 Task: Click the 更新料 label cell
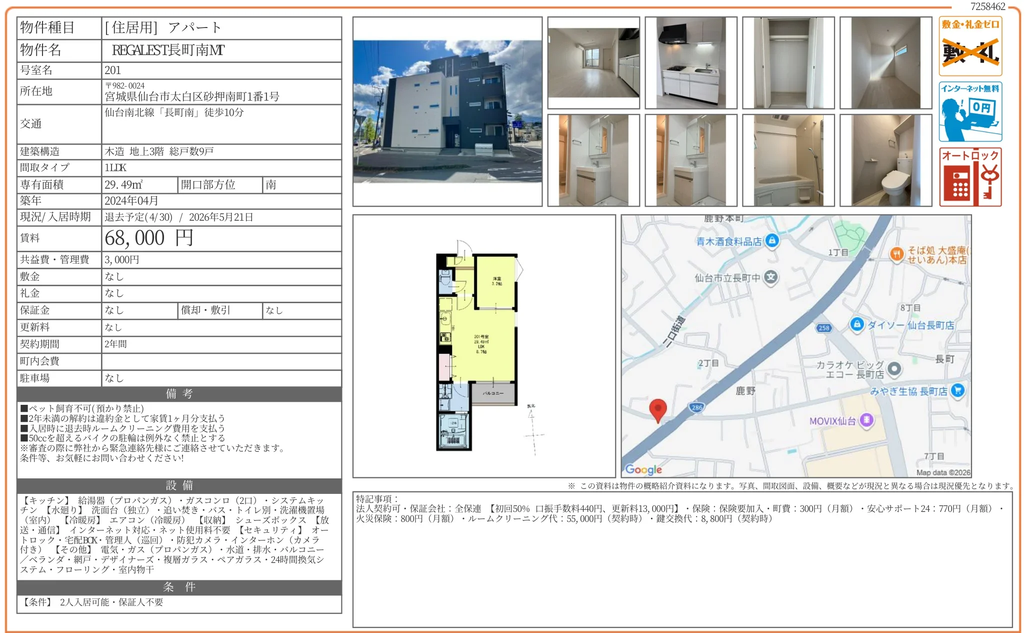click(x=59, y=327)
